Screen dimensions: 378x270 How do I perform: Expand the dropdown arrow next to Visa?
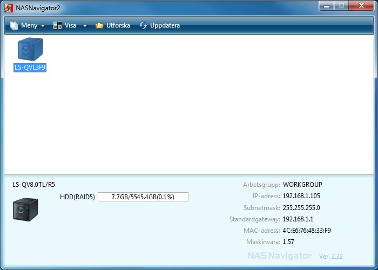click(x=85, y=26)
